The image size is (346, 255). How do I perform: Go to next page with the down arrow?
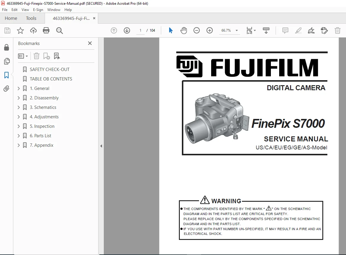127,30
